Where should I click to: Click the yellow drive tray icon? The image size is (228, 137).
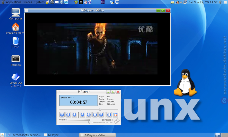(x=172, y=2)
